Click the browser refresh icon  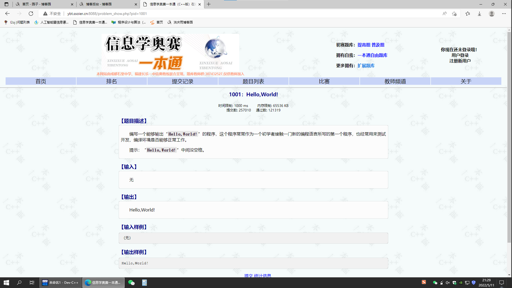pyautogui.click(x=31, y=14)
